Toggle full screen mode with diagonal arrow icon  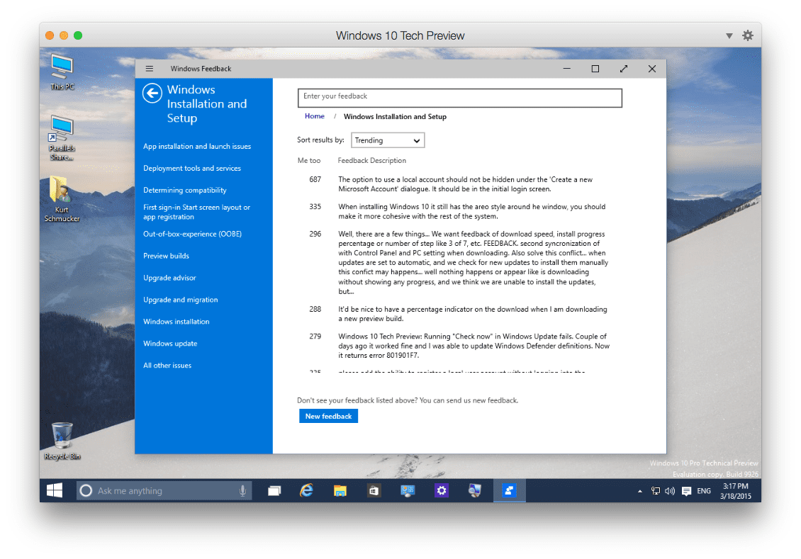click(x=624, y=69)
